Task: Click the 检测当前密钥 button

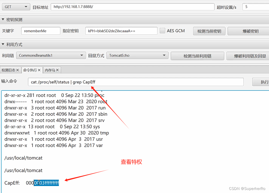Action: point(209,31)
